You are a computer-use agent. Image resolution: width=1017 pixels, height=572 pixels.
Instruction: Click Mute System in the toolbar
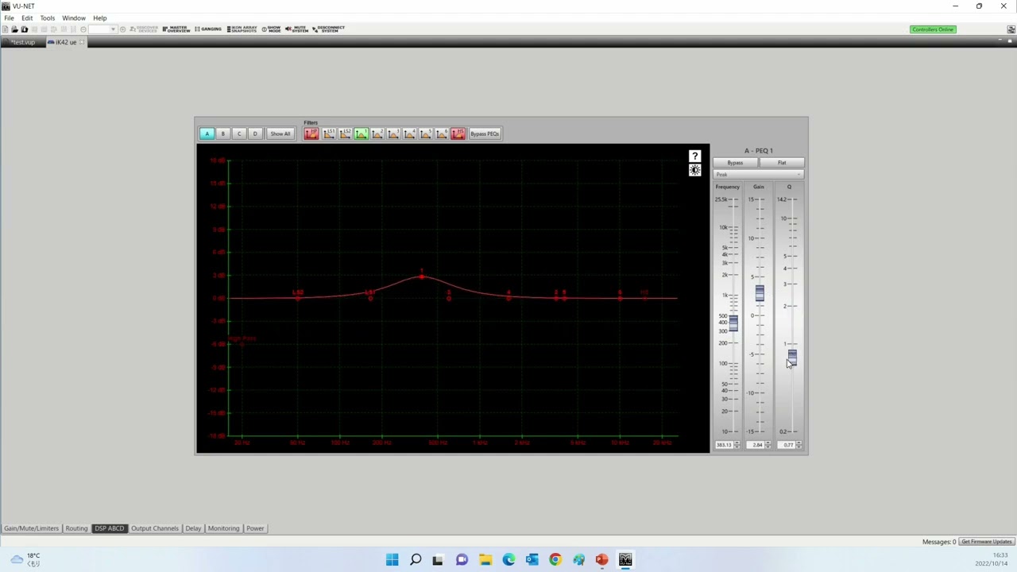point(296,29)
